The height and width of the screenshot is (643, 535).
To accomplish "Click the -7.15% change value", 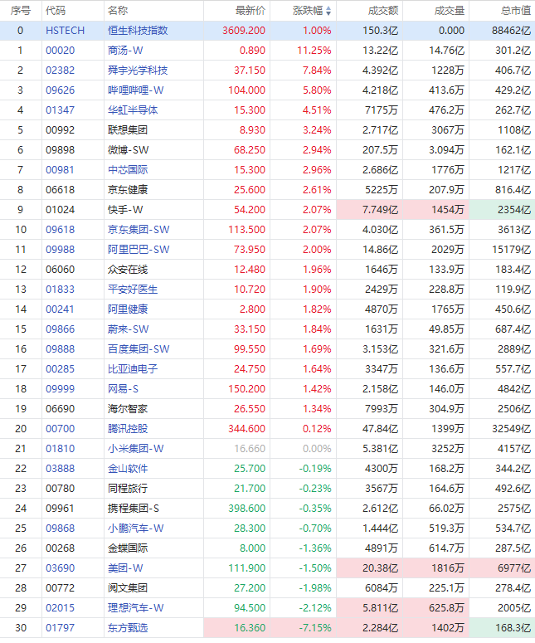I will tap(315, 628).
